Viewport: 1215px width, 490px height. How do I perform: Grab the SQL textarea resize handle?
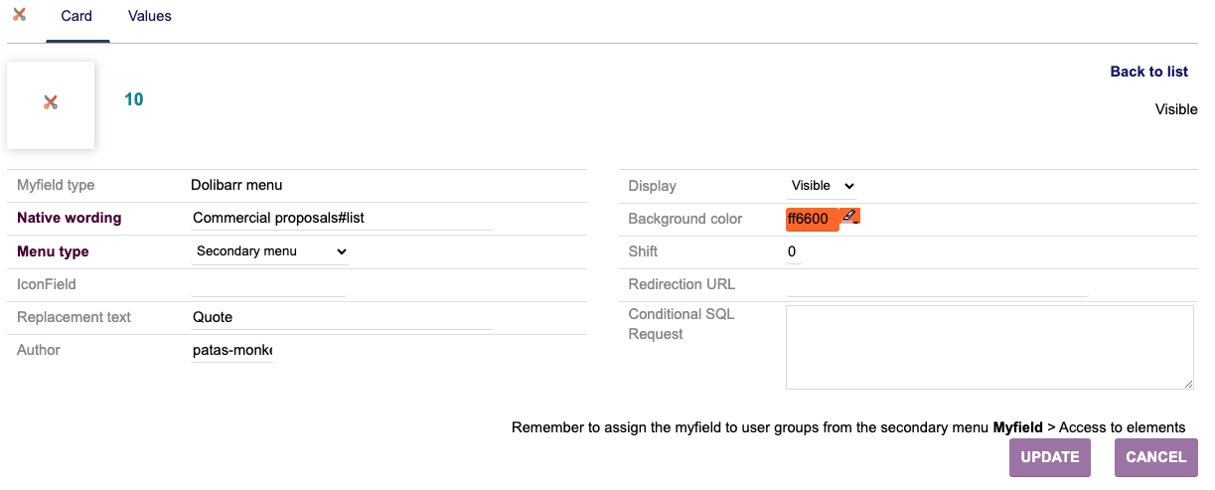point(1188,384)
